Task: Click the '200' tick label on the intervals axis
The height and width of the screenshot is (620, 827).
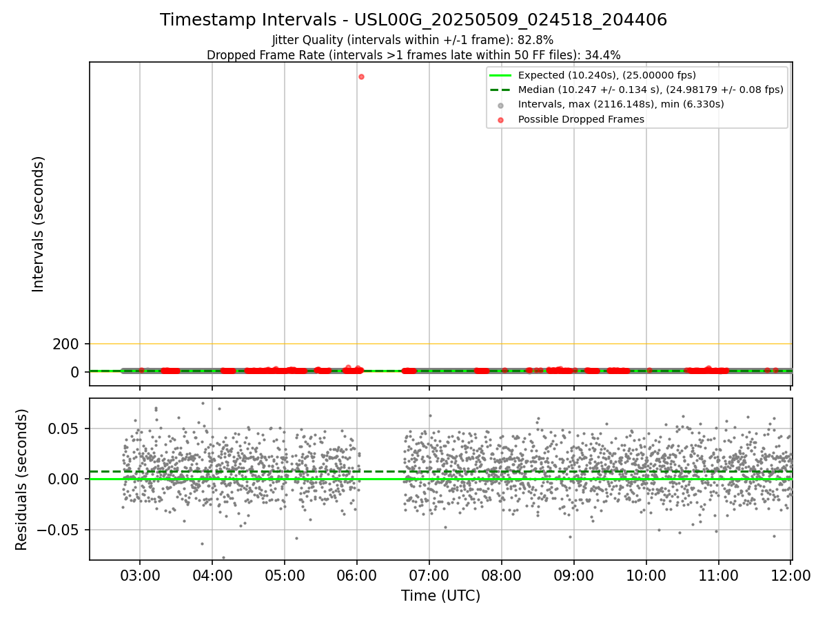Action: [x=67, y=344]
